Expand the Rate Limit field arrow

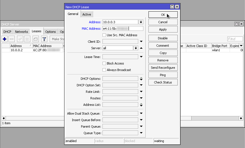(x=141, y=92)
